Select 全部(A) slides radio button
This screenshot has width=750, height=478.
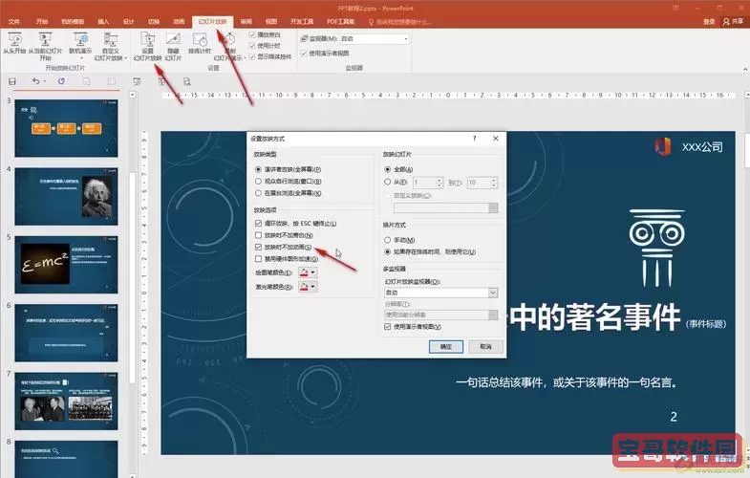tap(388, 169)
